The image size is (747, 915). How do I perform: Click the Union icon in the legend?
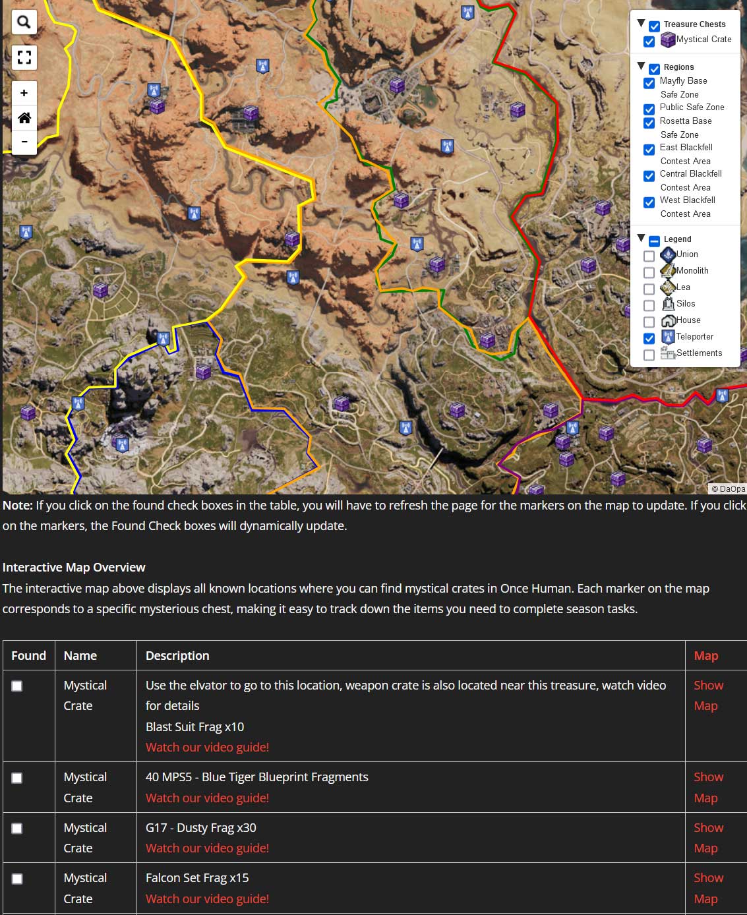click(668, 254)
